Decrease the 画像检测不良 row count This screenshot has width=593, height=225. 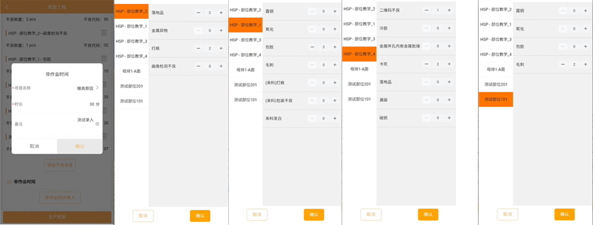click(199, 66)
